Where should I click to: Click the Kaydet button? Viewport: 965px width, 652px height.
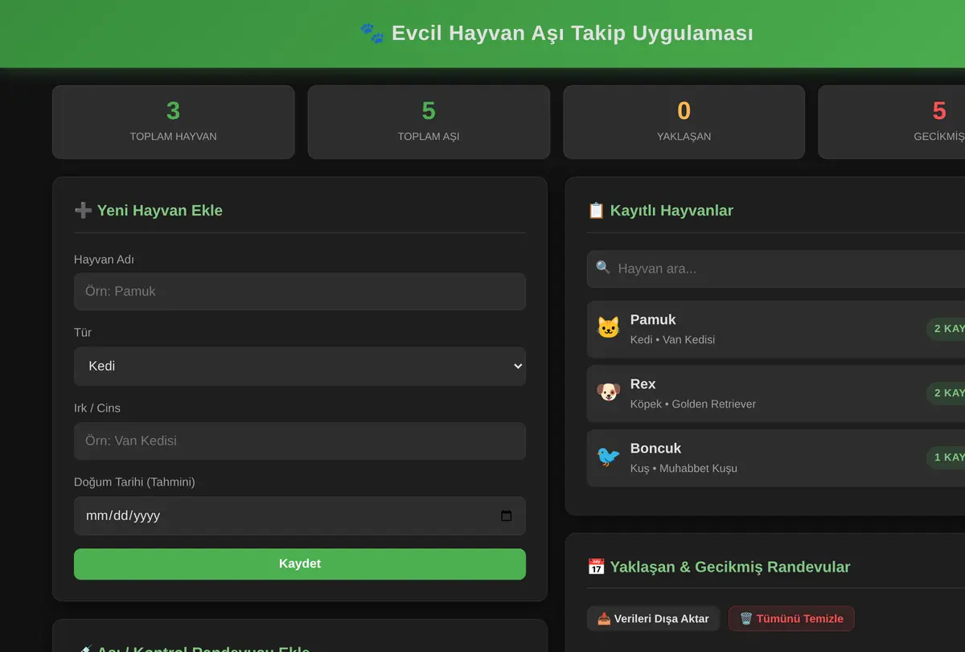coord(300,564)
